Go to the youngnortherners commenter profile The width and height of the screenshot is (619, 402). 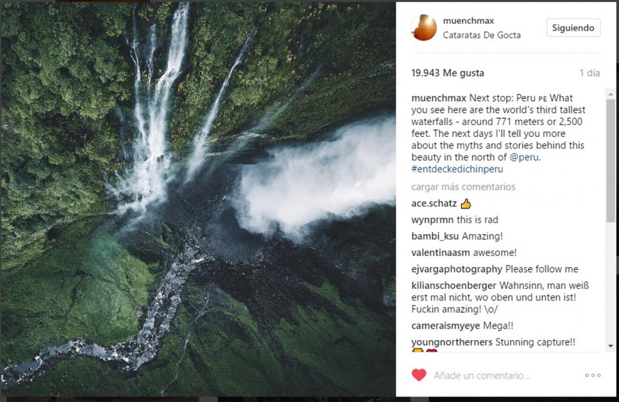pyautogui.click(x=452, y=343)
